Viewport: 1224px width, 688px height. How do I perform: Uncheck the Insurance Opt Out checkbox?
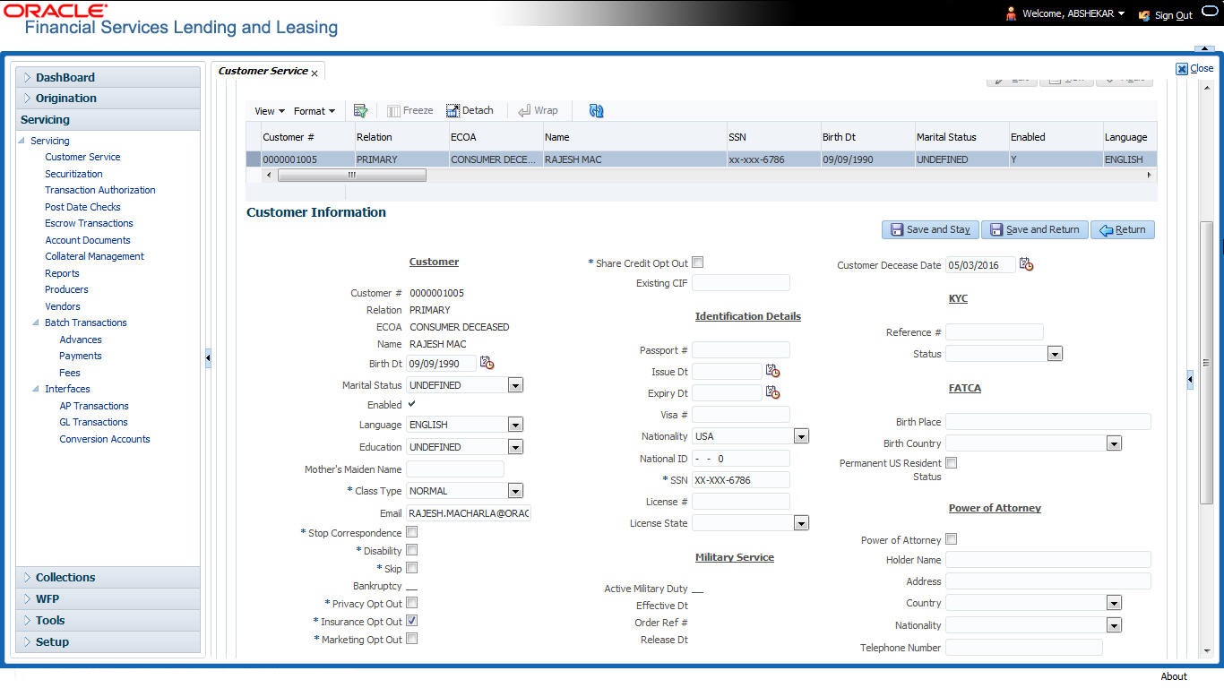click(x=412, y=621)
